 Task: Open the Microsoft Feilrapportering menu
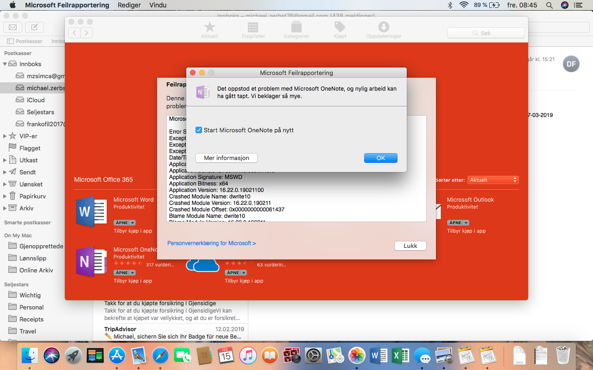tap(67, 5)
